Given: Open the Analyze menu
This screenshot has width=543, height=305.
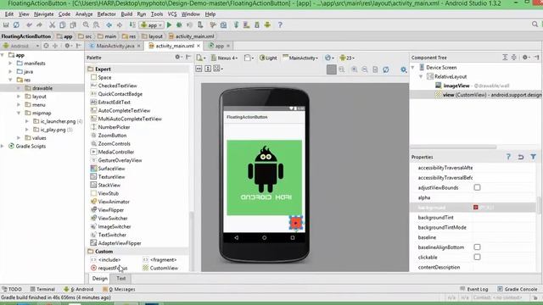Looking at the screenshot, I should (84, 14).
